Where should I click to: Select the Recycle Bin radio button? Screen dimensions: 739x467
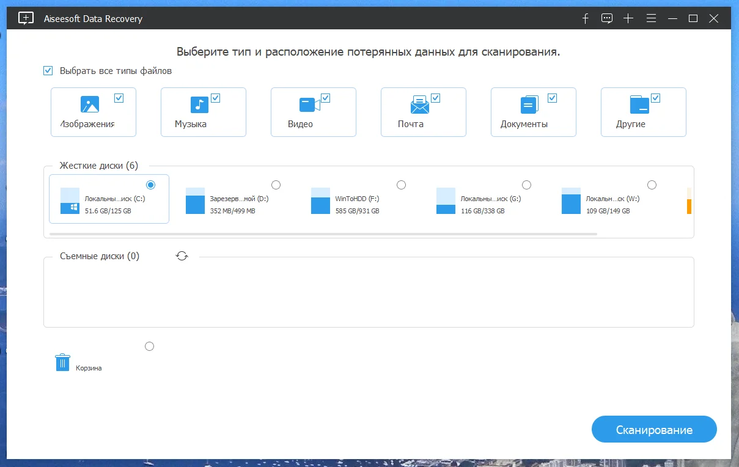click(x=149, y=347)
